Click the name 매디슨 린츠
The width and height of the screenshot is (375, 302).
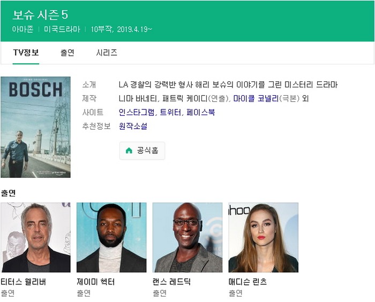247,282
